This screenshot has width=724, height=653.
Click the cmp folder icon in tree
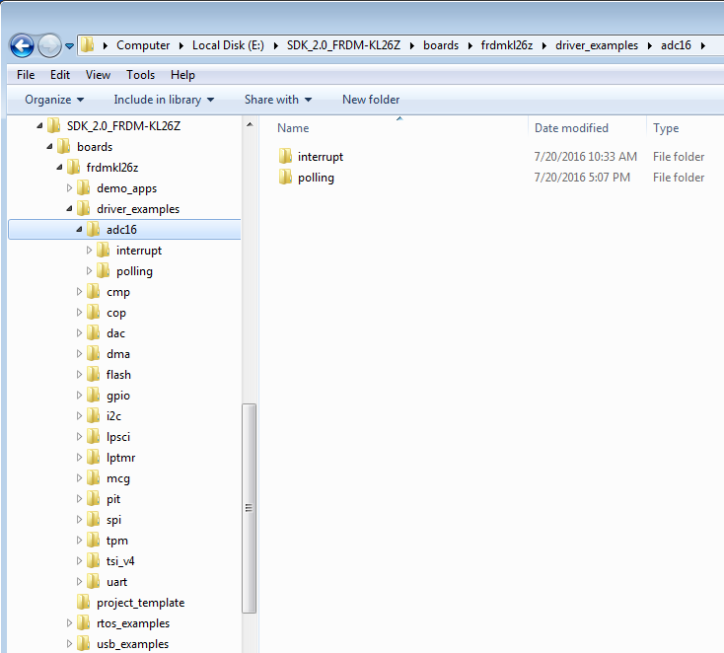click(94, 291)
